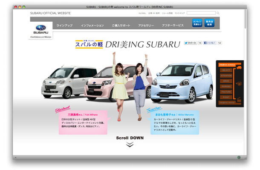
Task: Jump to DRIVE section in side panel
Action: [x=226, y=81]
